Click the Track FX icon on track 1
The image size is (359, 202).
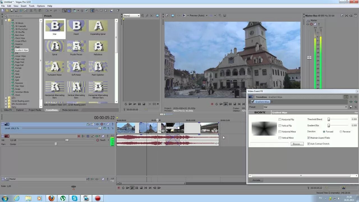(x=88, y=124)
